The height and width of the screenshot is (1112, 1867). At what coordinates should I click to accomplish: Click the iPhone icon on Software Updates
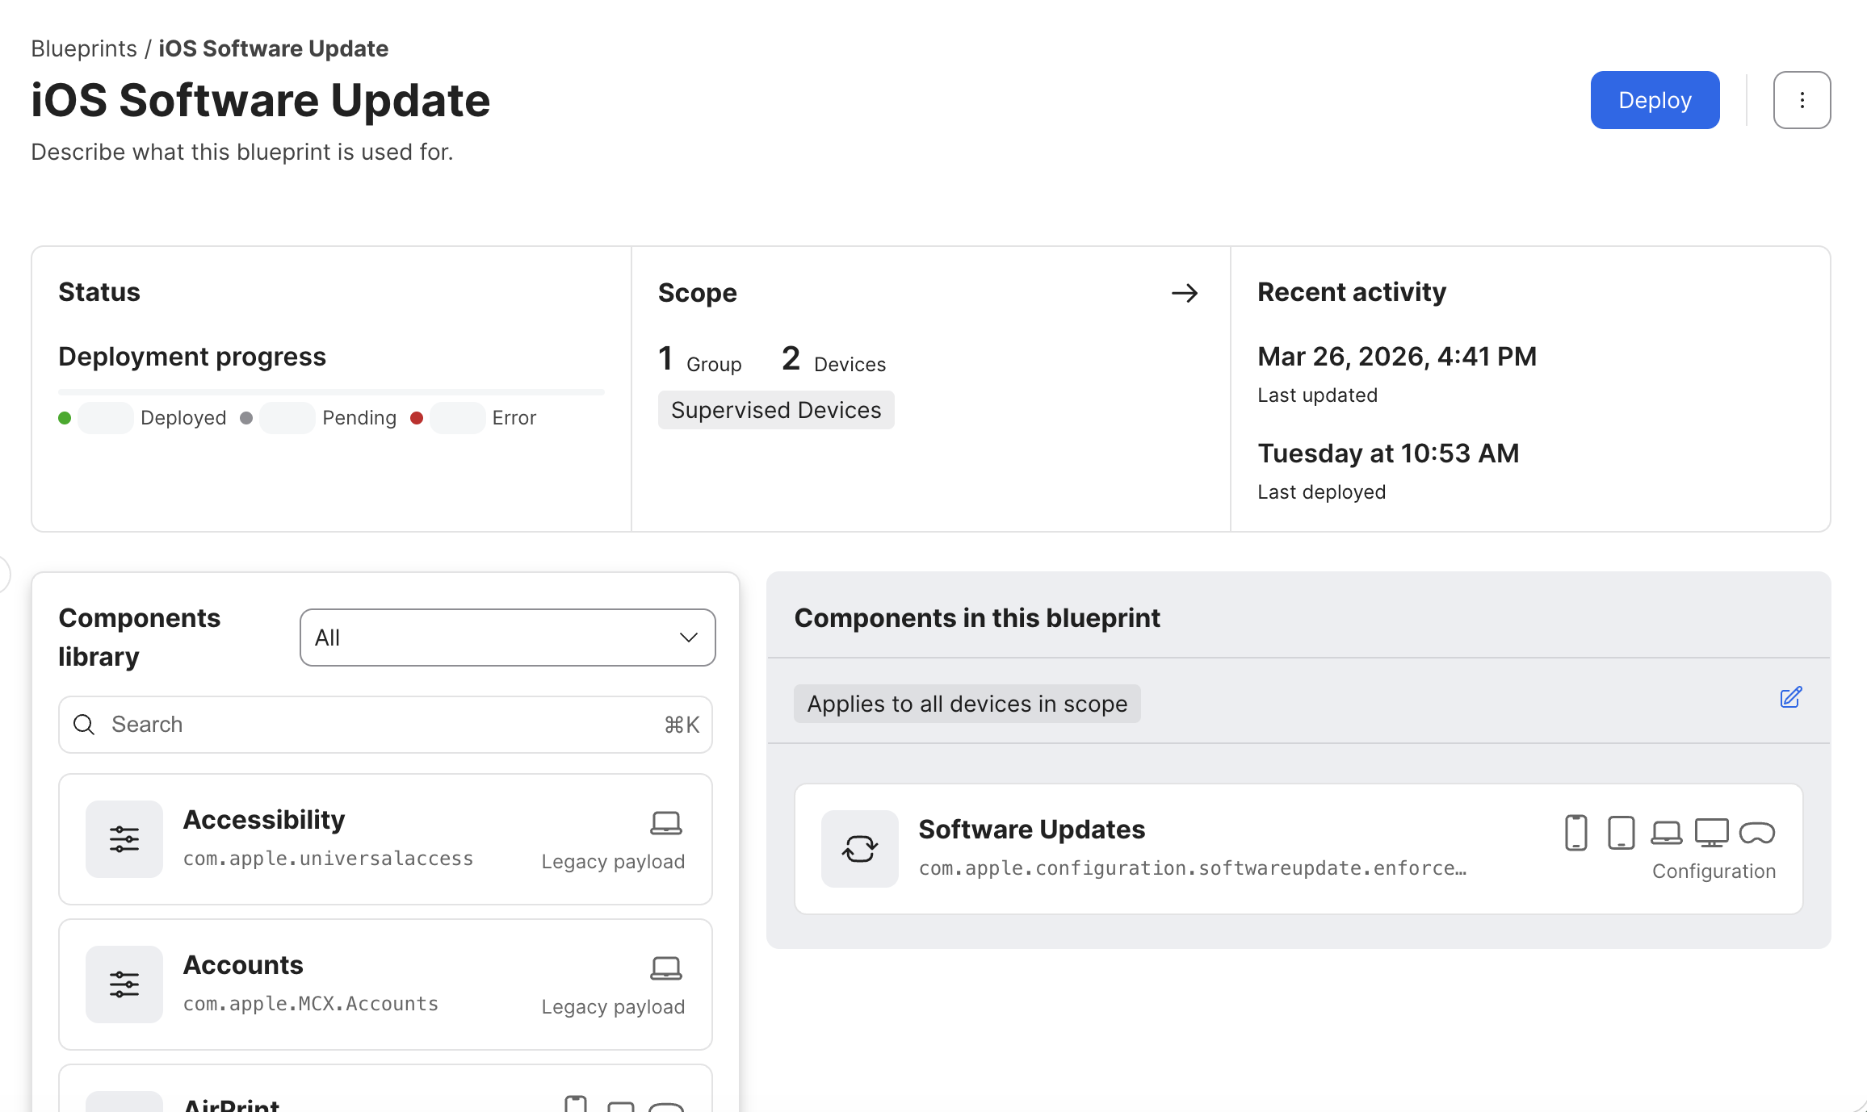click(1575, 833)
